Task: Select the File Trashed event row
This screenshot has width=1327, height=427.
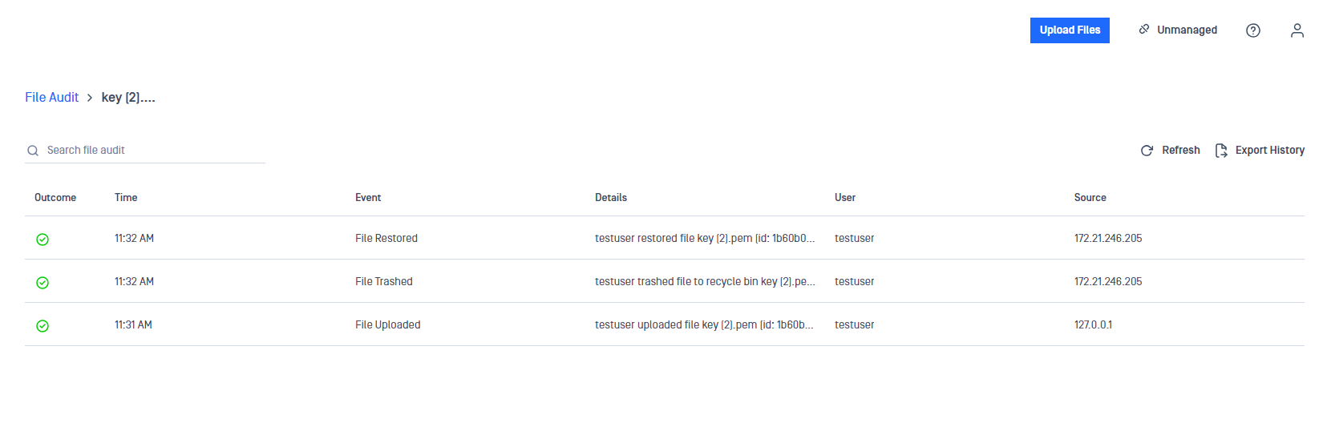Action: (665, 281)
